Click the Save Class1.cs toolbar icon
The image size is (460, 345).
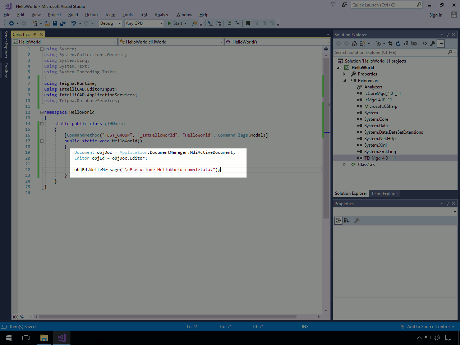click(55, 23)
